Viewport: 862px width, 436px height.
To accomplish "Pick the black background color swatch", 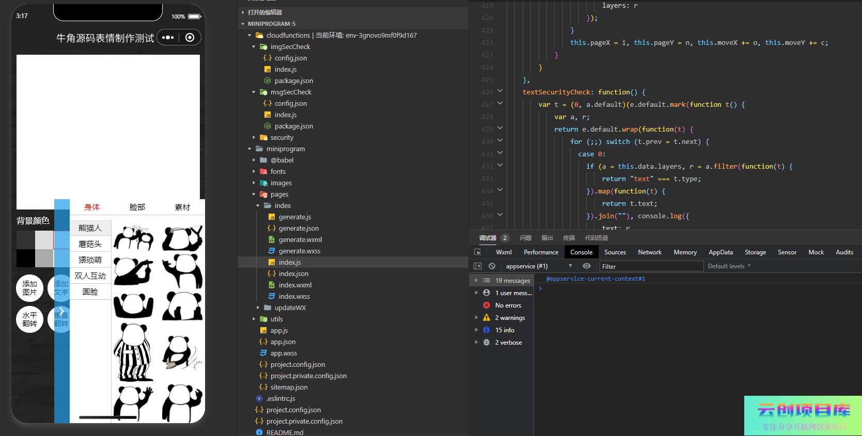I will point(25,258).
